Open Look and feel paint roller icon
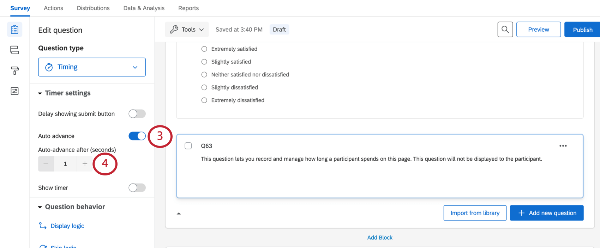 point(14,70)
